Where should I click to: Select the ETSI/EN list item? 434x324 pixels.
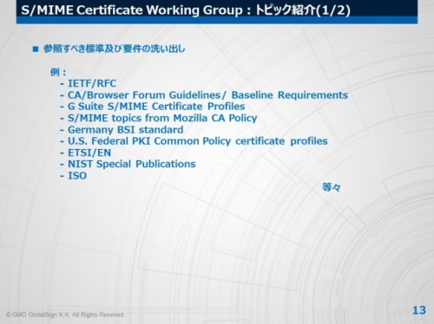coord(89,152)
